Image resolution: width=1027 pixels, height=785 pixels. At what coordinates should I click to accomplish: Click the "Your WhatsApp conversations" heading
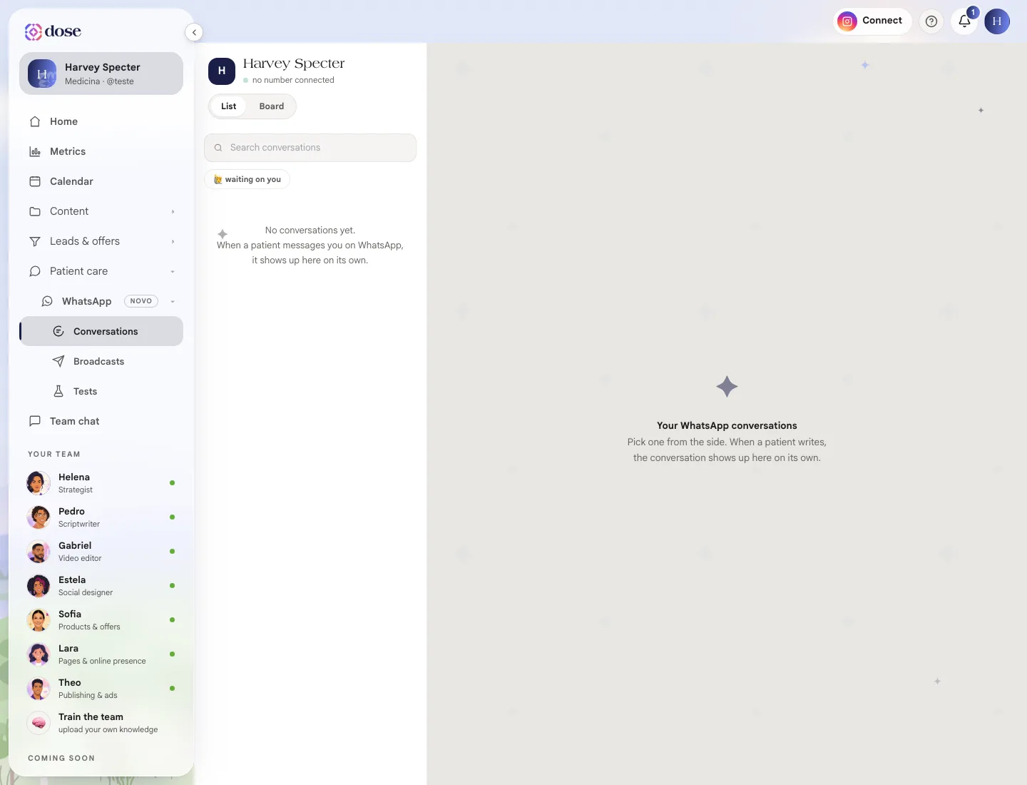(x=727, y=425)
